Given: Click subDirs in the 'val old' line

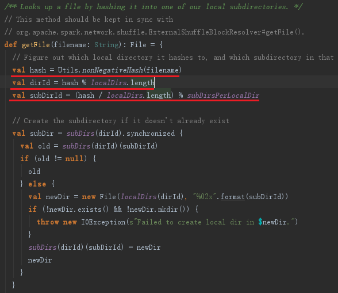Looking at the screenshot, I should coord(76,146).
